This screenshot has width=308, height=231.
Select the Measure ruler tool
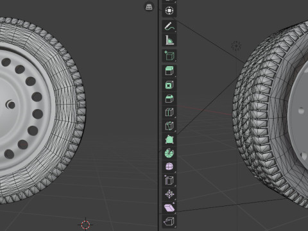(169, 40)
